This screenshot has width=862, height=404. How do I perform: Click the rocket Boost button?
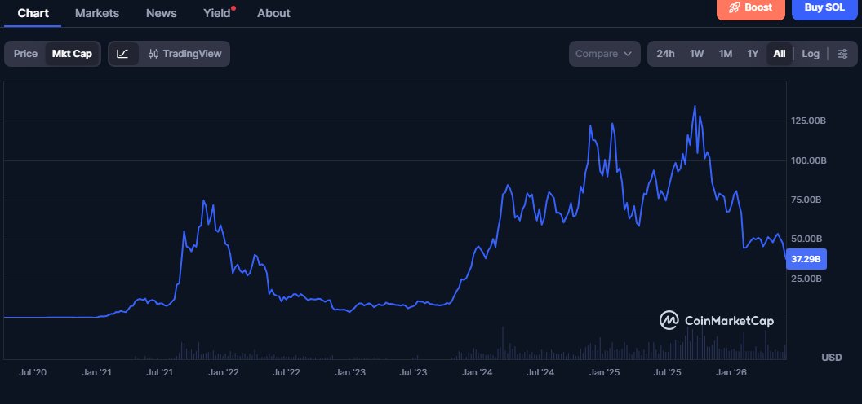tap(750, 7)
